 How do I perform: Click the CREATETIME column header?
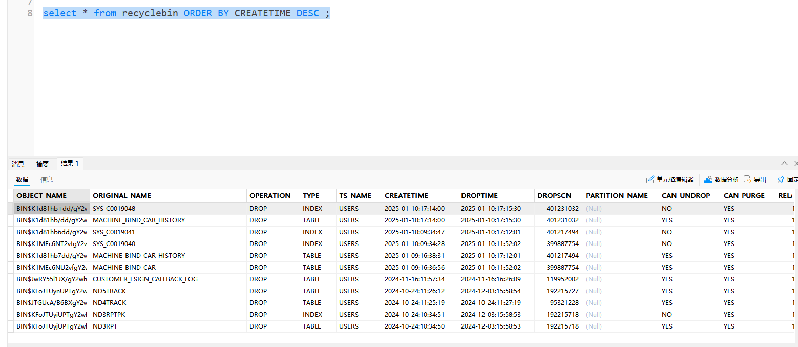[x=406, y=196]
